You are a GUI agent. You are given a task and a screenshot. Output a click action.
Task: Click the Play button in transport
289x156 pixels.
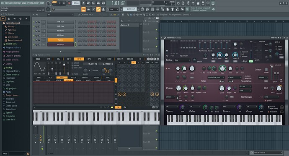click(59, 3)
